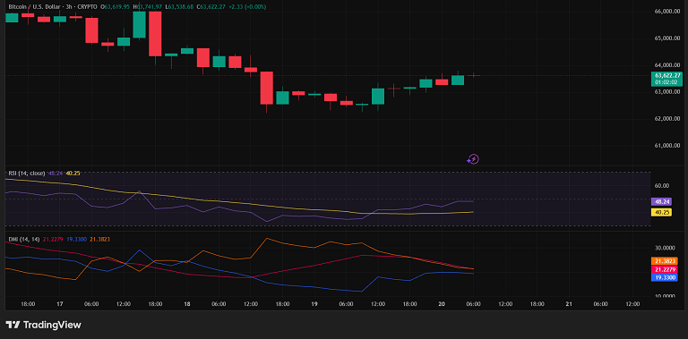688x339 pixels.
Task: Click the date 17 on time axis
Action: (x=60, y=304)
